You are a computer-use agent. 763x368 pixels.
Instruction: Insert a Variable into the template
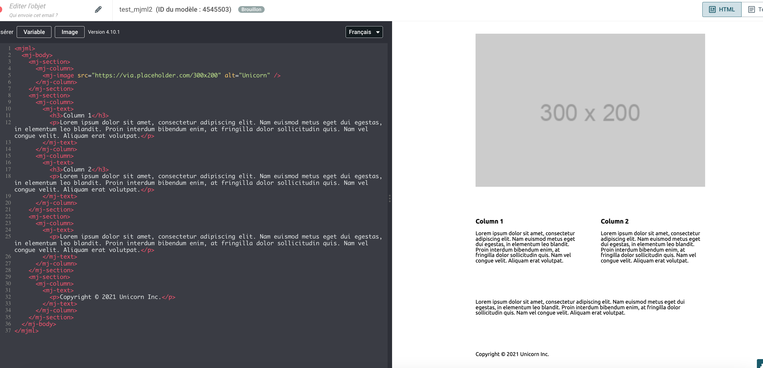pos(34,32)
